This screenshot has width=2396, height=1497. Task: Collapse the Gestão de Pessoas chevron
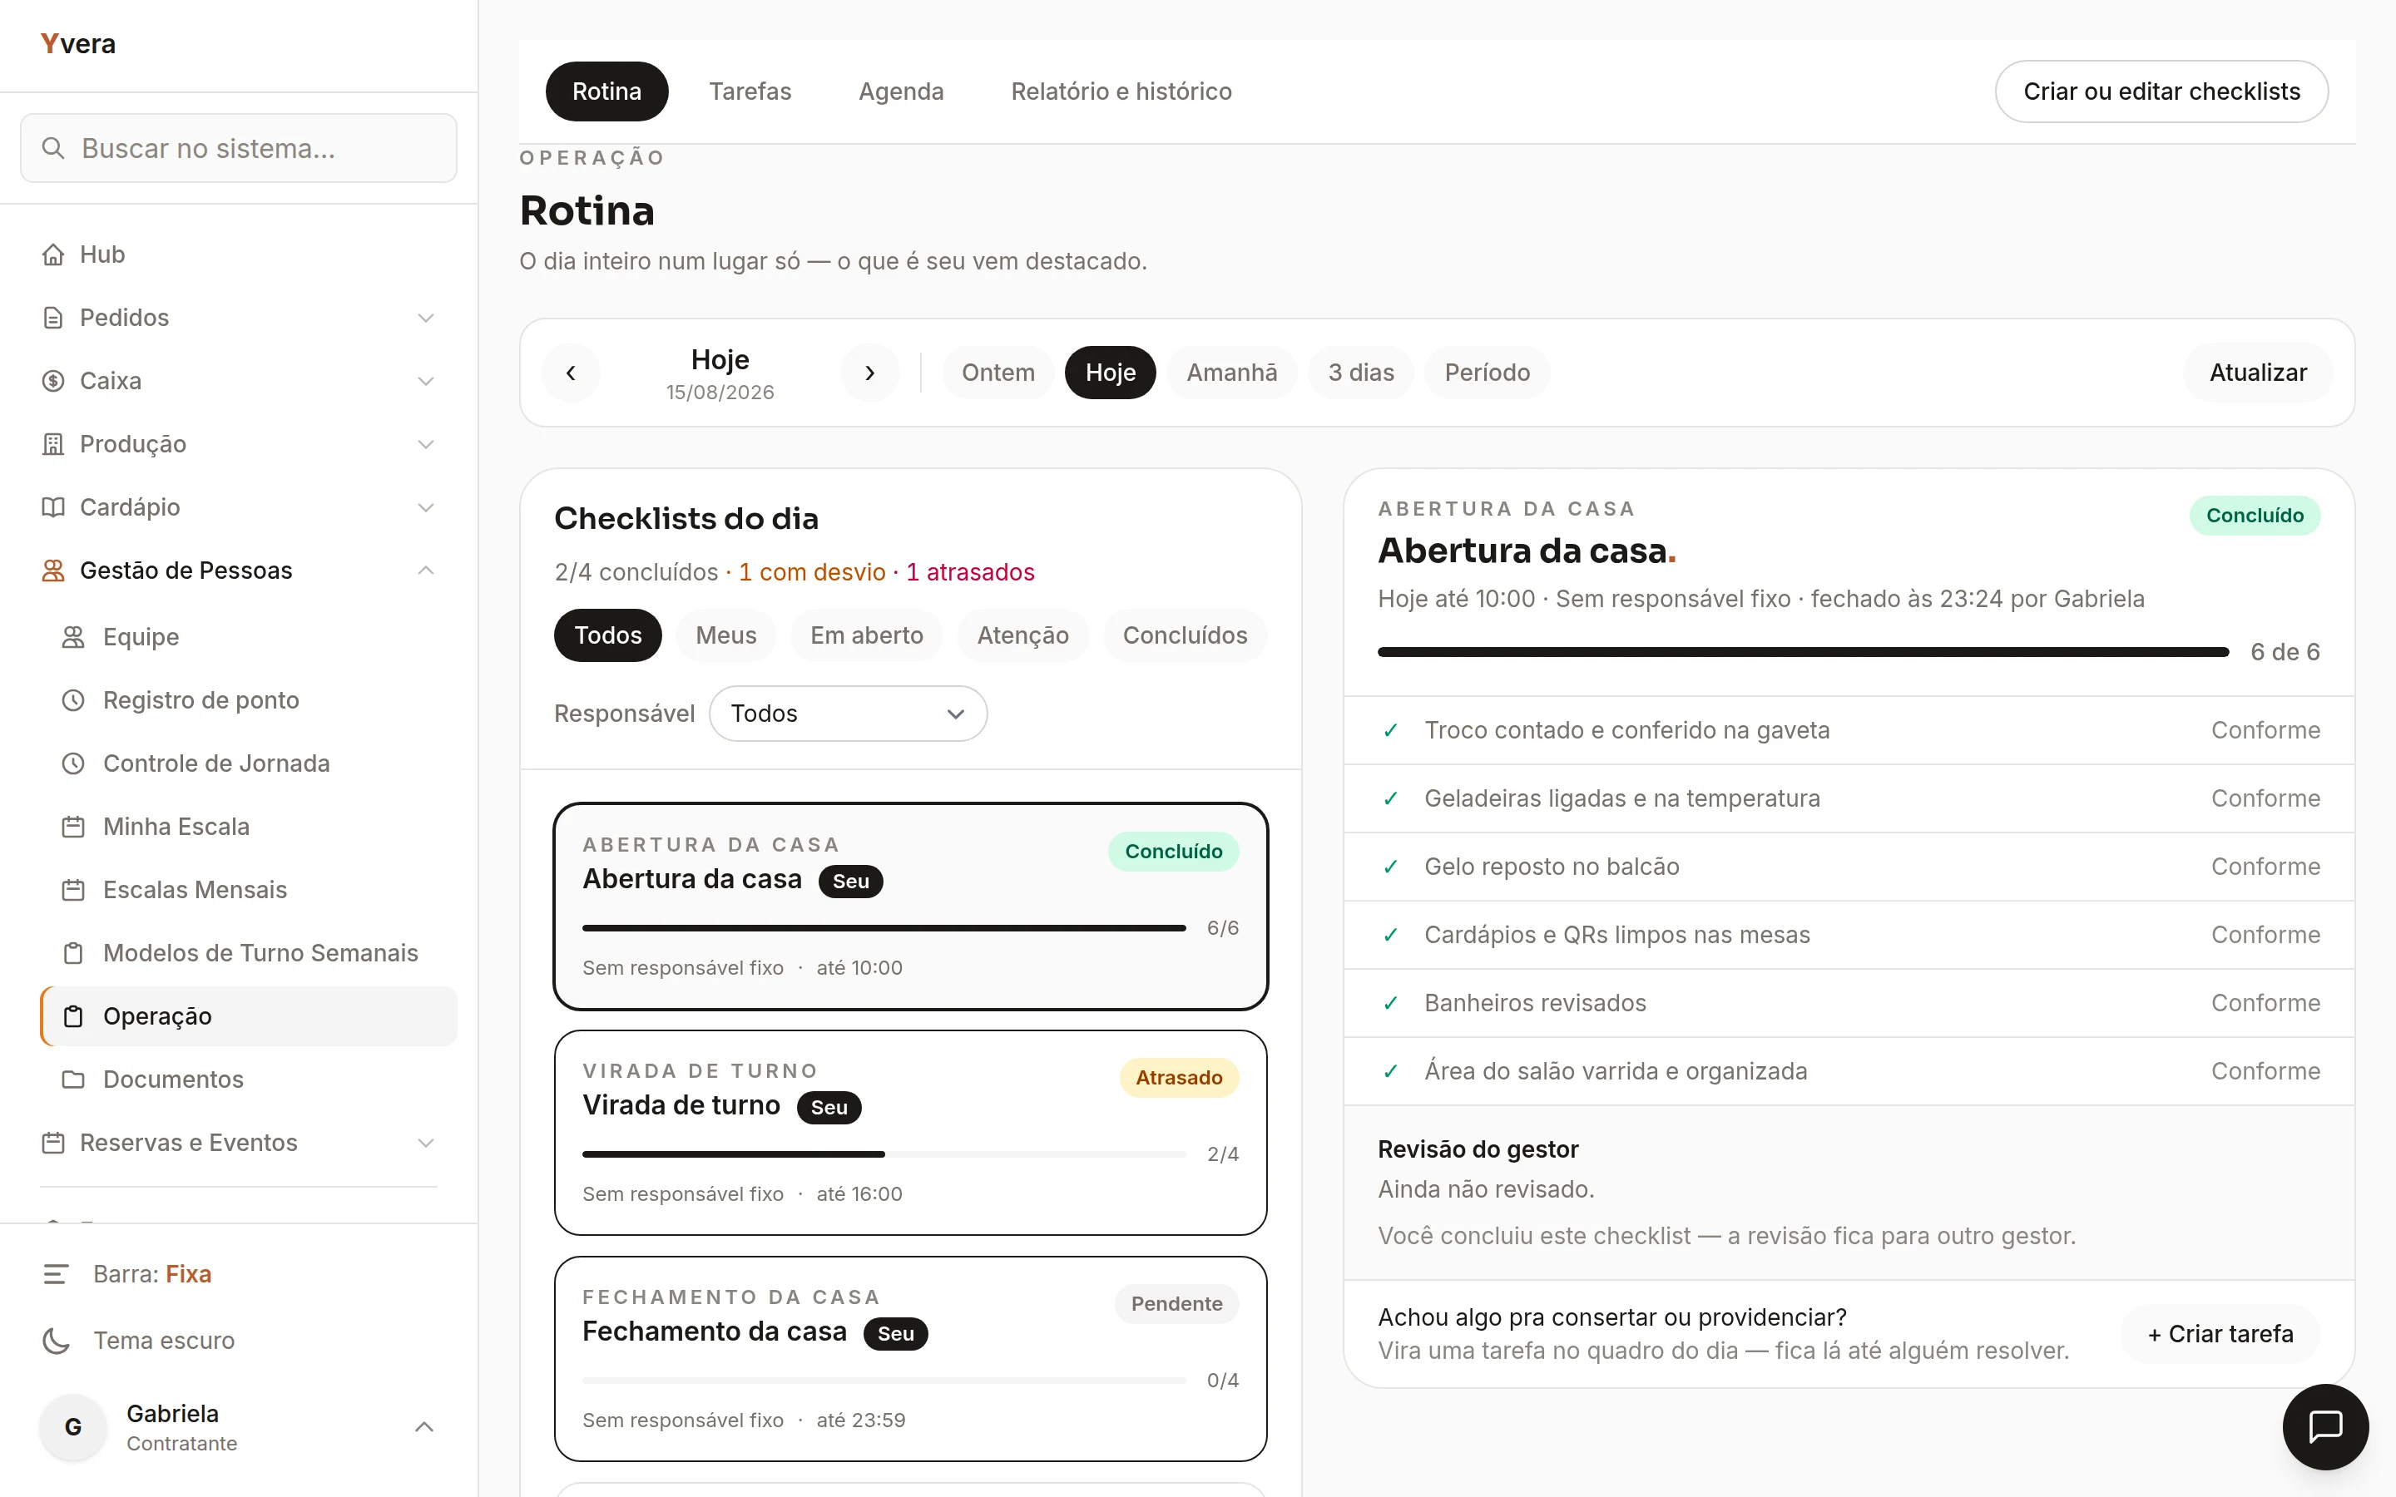[426, 571]
